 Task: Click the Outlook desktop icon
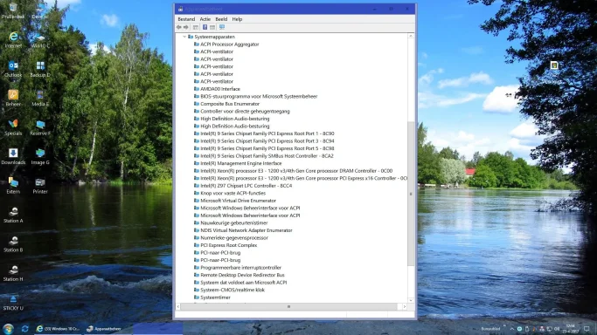tap(13, 69)
